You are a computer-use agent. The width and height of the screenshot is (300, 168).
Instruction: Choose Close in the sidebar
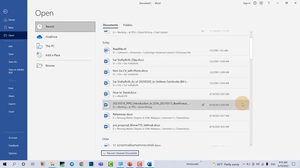coord(11,112)
